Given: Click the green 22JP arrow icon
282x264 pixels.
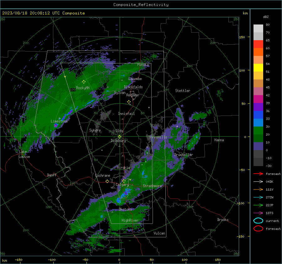Looking at the screenshot, I should tap(258, 205).
